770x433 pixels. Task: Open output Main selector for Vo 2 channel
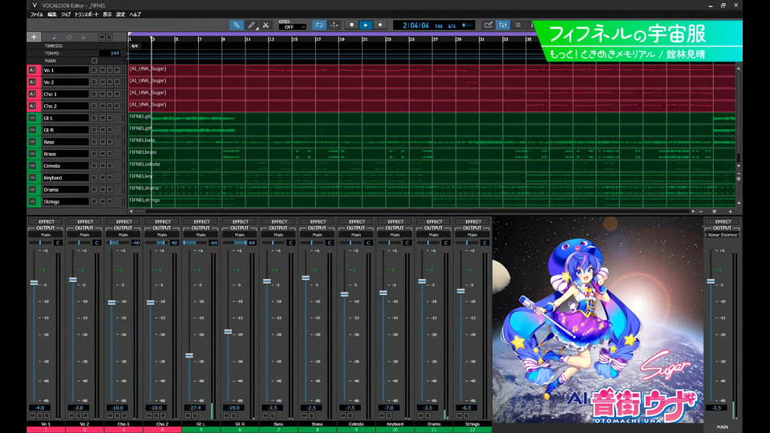[x=84, y=235]
